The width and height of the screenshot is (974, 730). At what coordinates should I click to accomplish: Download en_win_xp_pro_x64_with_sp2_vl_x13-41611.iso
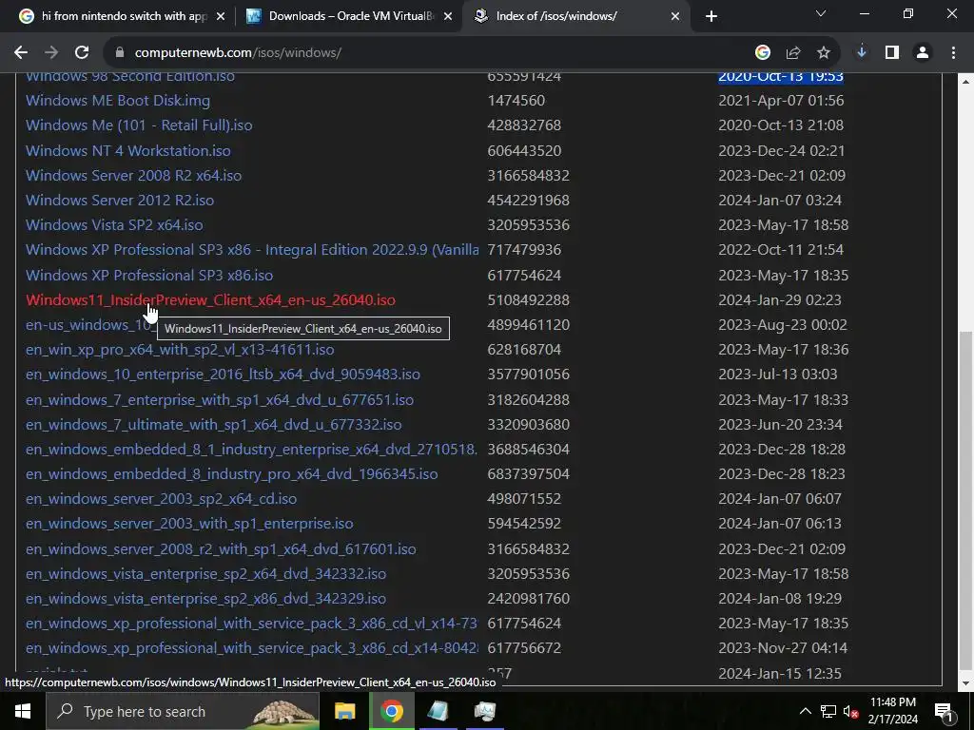[x=180, y=350]
